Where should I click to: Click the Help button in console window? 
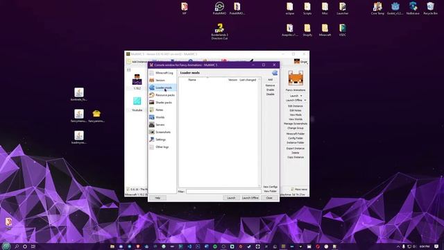pos(157,198)
